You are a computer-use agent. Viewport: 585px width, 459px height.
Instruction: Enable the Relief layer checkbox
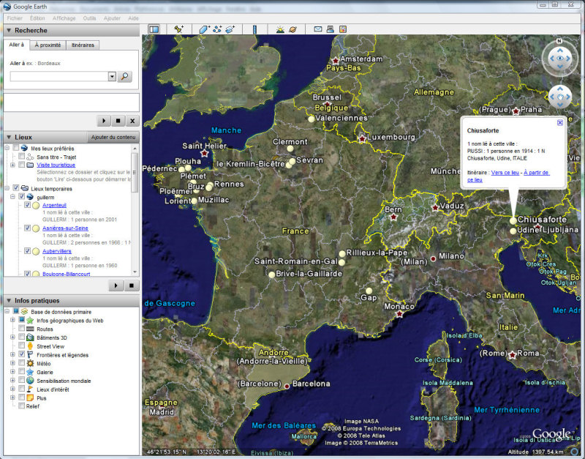click(x=21, y=406)
